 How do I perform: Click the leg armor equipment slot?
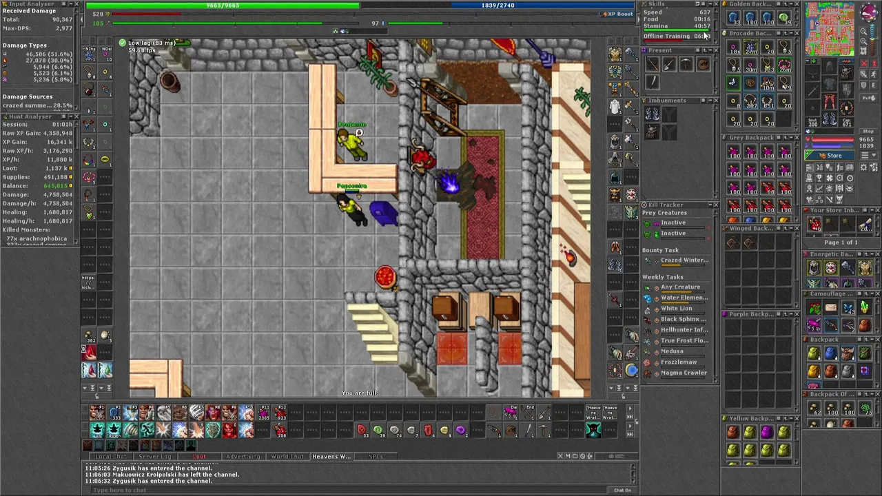point(830,101)
